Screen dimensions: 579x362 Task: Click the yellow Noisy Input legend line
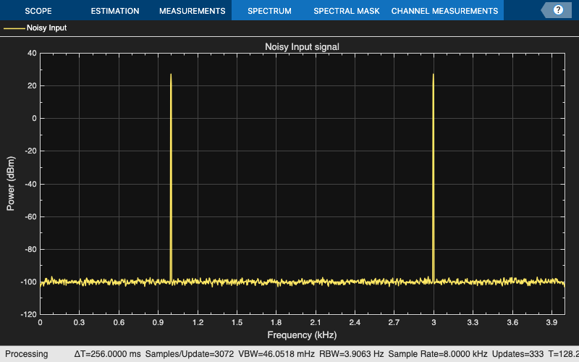pyautogui.click(x=14, y=28)
